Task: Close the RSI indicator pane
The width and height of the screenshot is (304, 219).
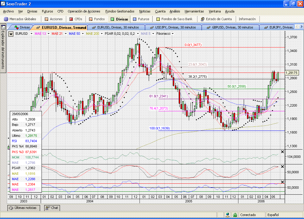Action: (x=283, y=182)
